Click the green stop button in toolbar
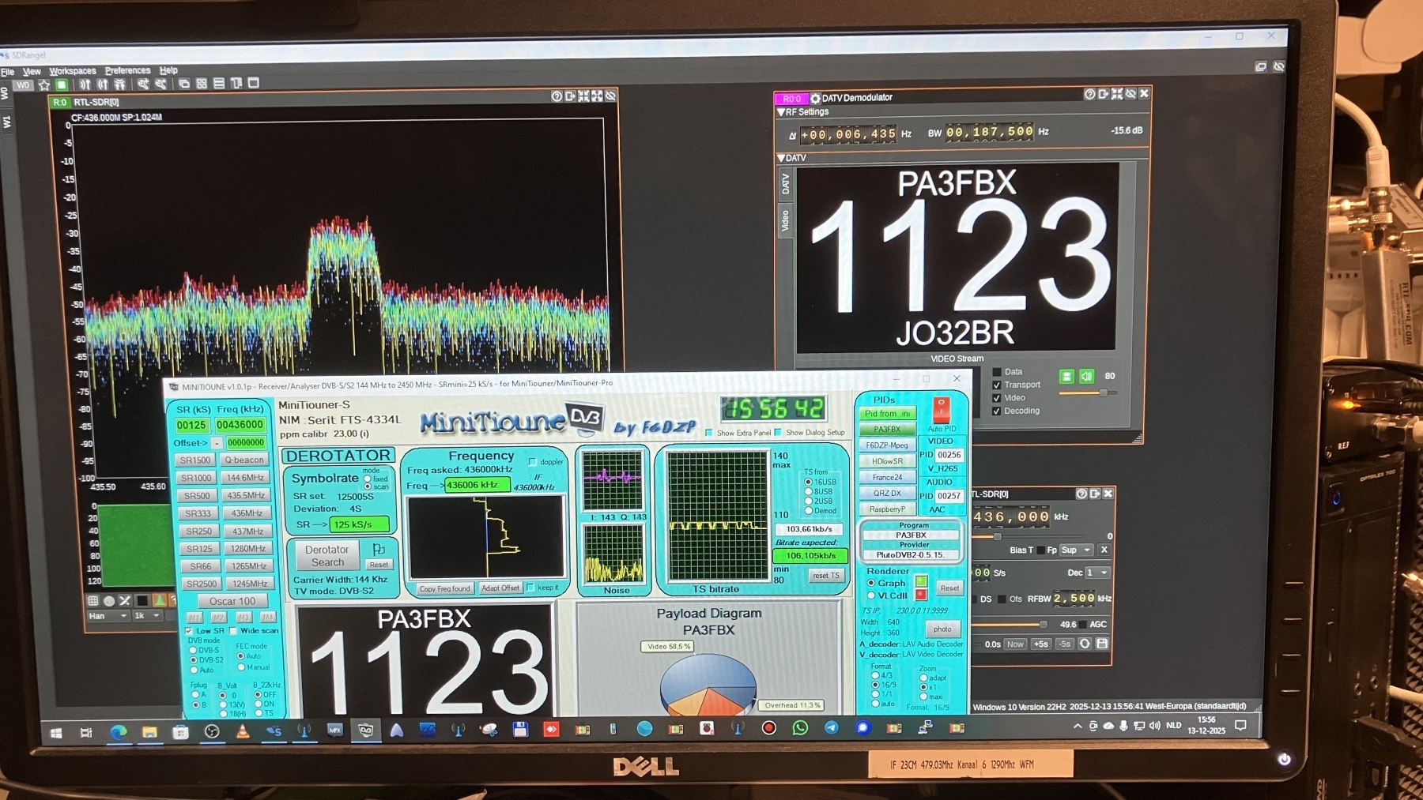 pyautogui.click(x=62, y=85)
